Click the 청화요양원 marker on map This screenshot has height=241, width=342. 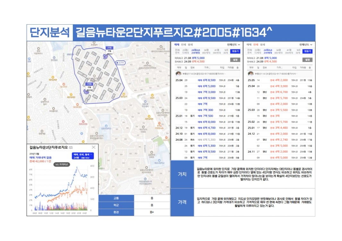pos(83,123)
